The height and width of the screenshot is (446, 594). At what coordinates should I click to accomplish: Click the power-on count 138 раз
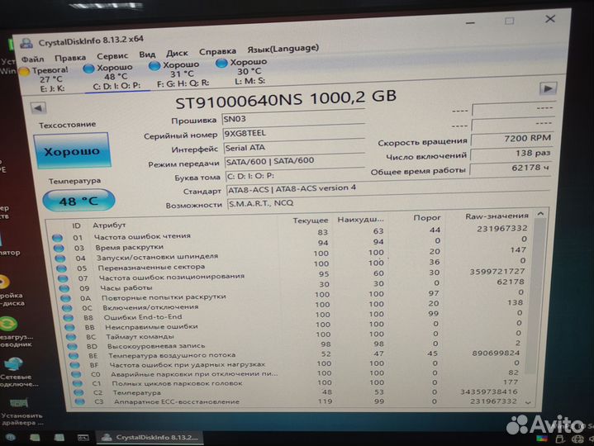[511, 154]
